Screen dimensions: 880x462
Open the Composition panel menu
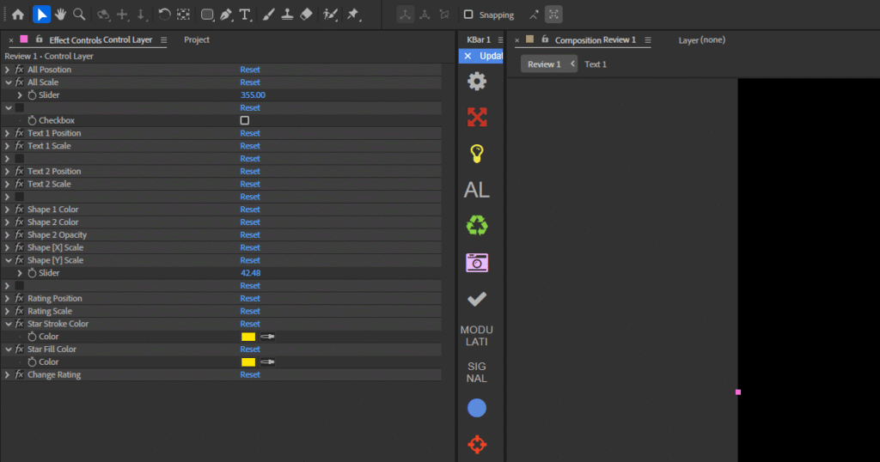coord(648,40)
